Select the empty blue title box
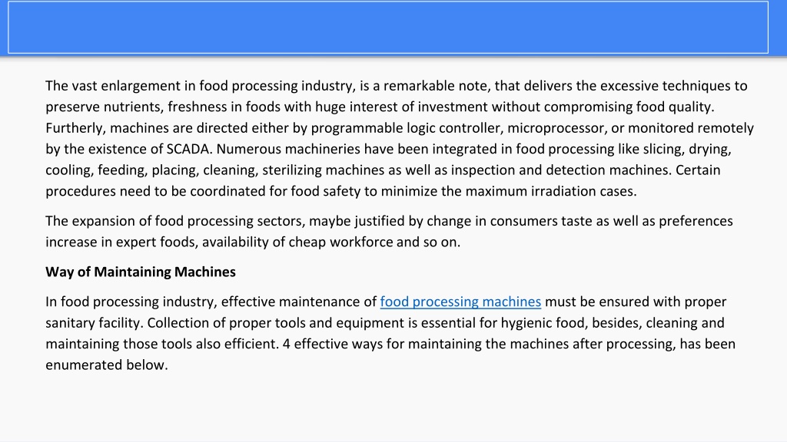Screen dimensions: 787x442 [388, 27]
